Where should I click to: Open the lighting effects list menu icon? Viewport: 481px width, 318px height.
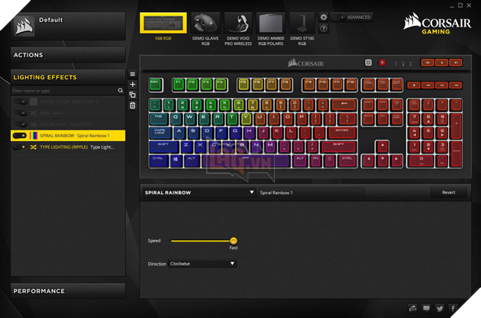pyautogui.click(x=133, y=74)
